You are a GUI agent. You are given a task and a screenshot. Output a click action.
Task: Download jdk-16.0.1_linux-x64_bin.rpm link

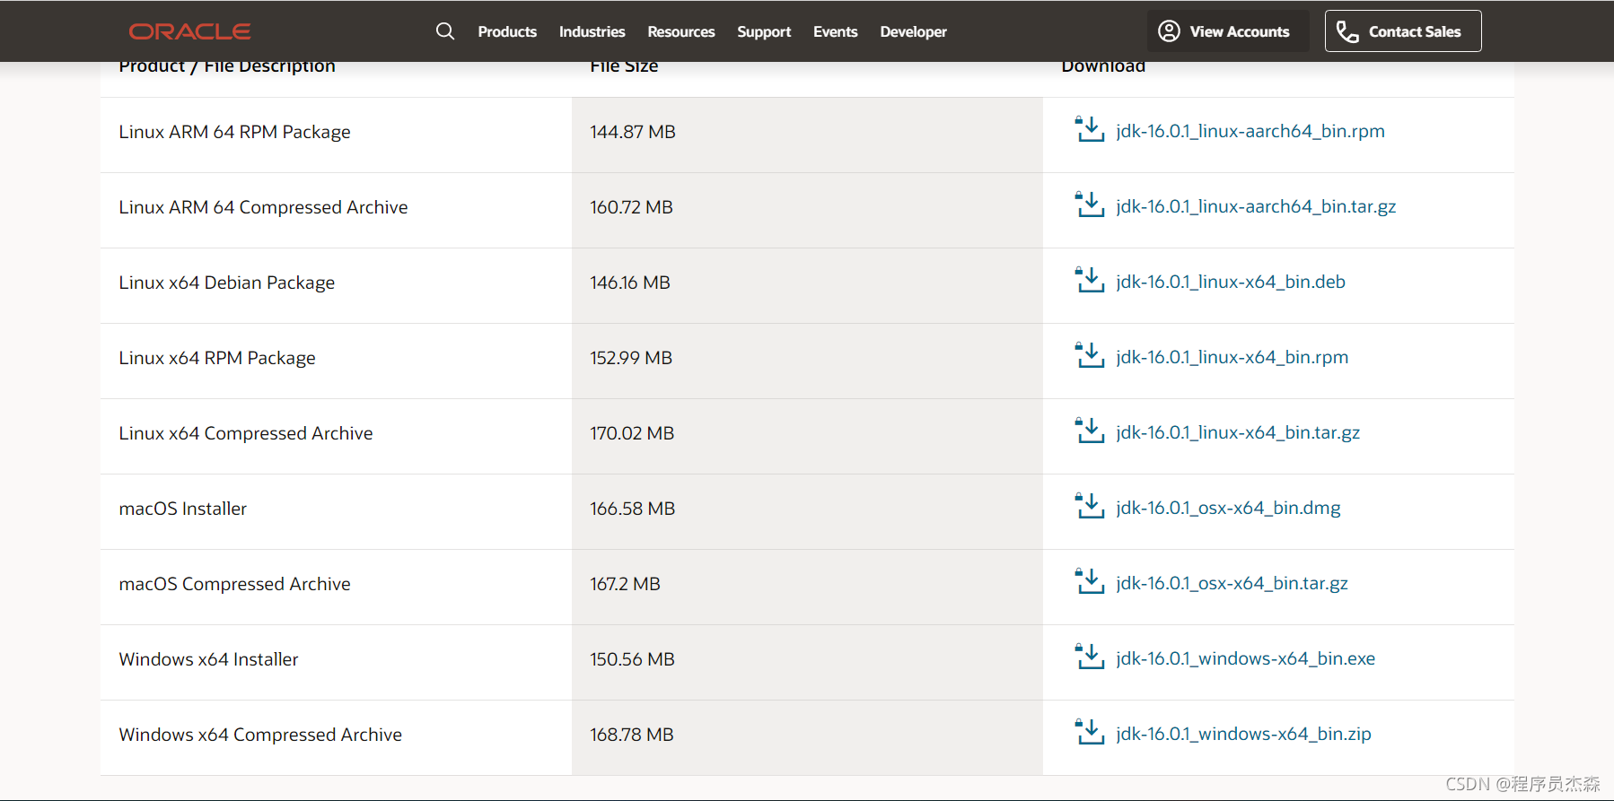pos(1232,357)
